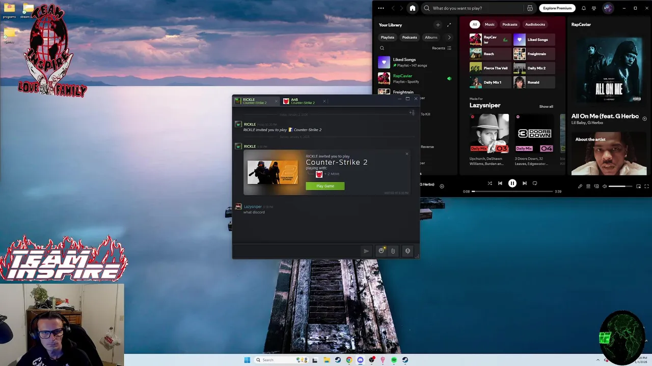
Task: Open the play queue icon
Action: (x=588, y=187)
